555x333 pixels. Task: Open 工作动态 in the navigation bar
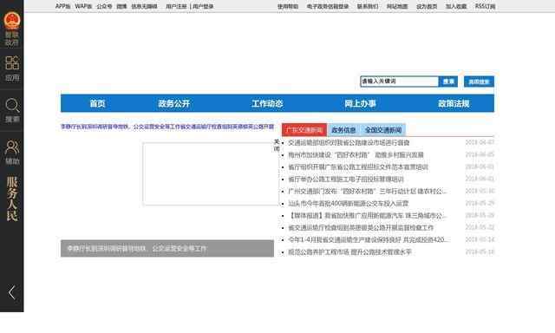pos(267,104)
